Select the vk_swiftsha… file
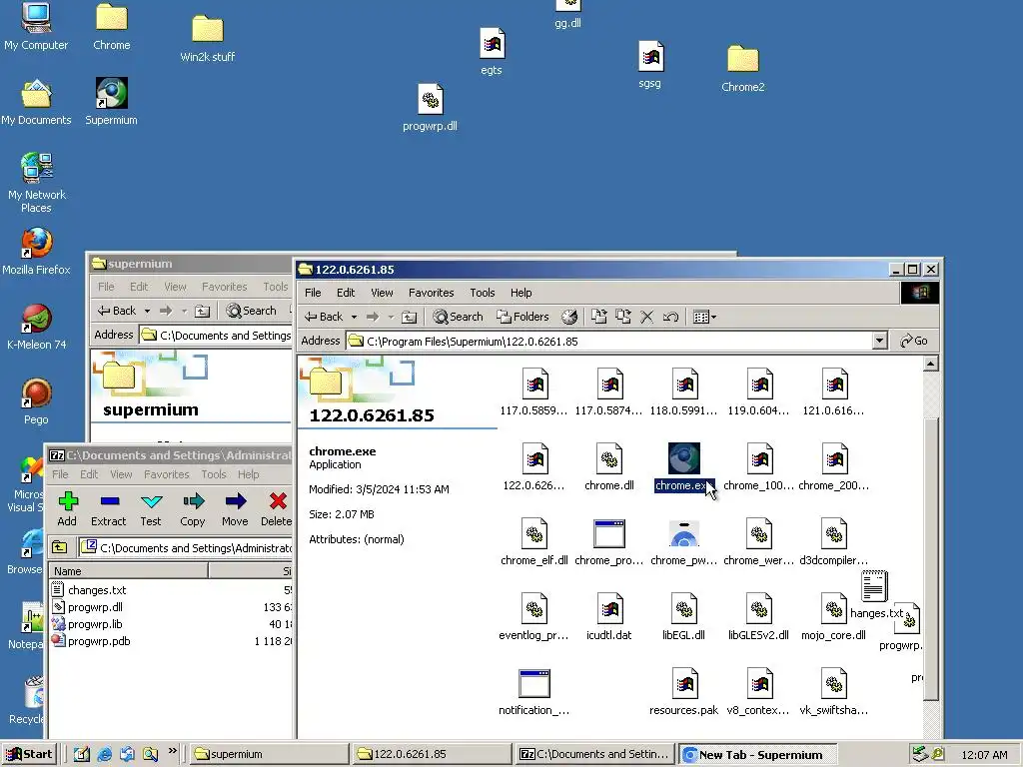This screenshot has height=767, width=1023. click(833, 691)
